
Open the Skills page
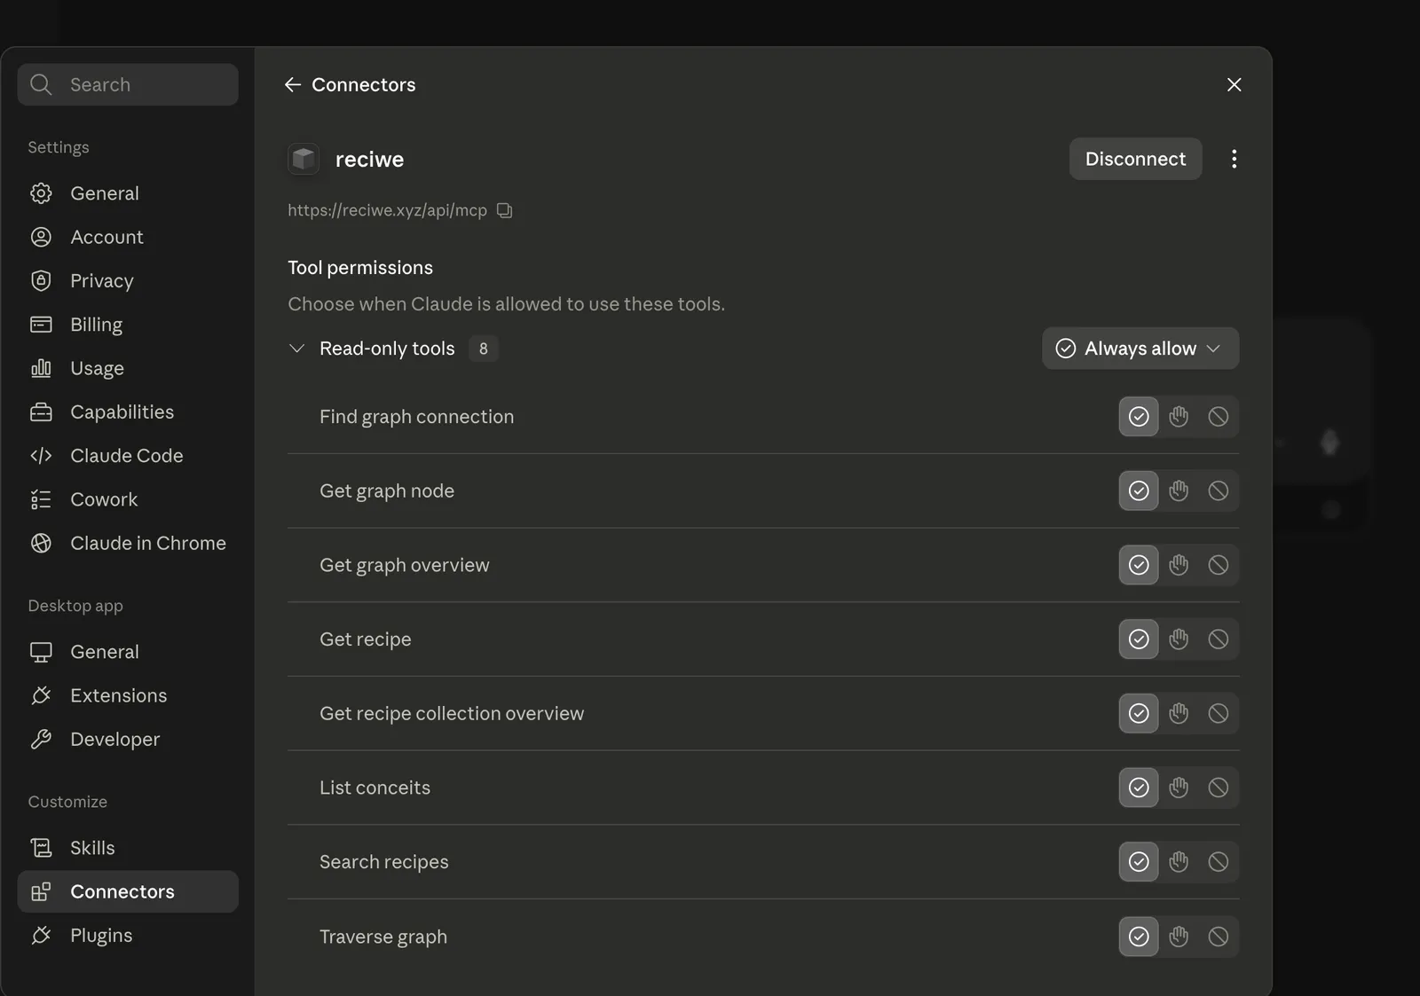(x=128, y=848)
